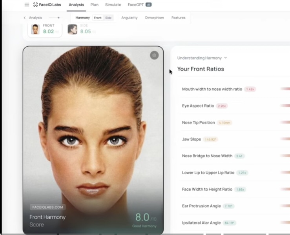Select the front profile thumbnail image
This screenshot has height=235, width=290.
click(x=36, y=29)
